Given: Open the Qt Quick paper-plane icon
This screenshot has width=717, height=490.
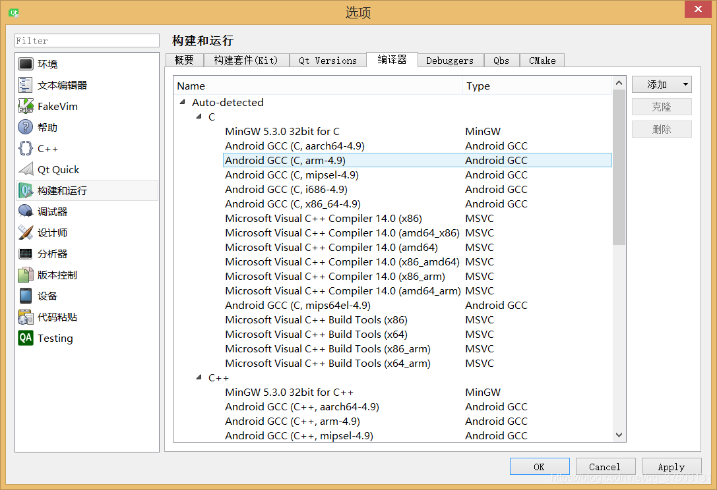Looking at the screenshot, I should point(26,169).
